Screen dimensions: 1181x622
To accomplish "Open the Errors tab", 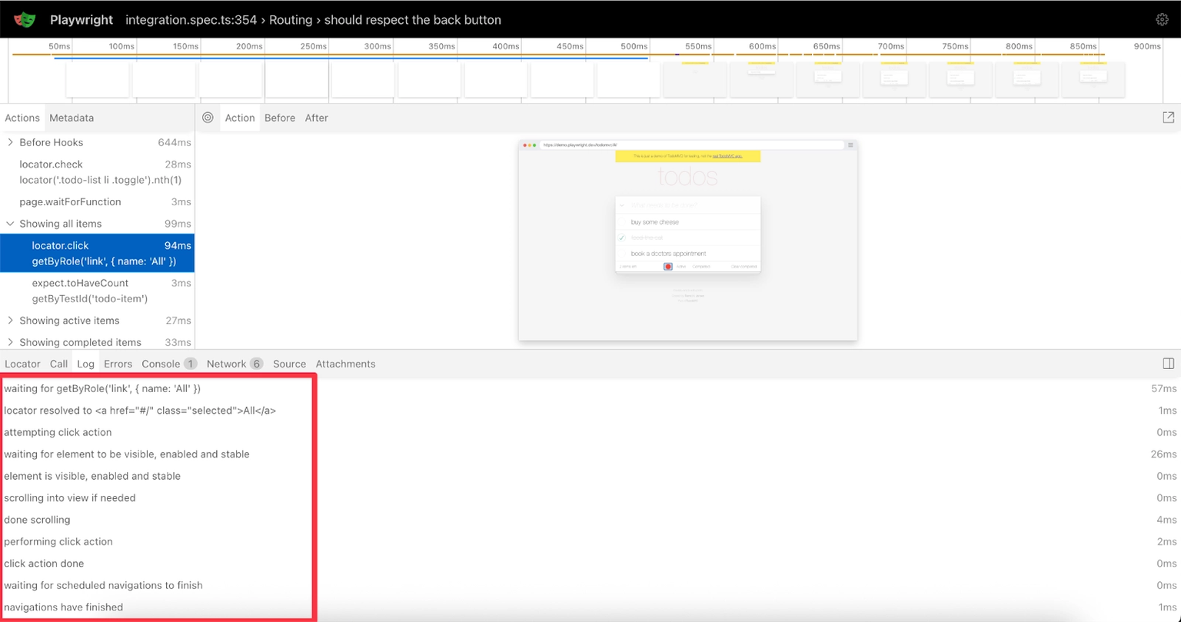I will (118, 364).
